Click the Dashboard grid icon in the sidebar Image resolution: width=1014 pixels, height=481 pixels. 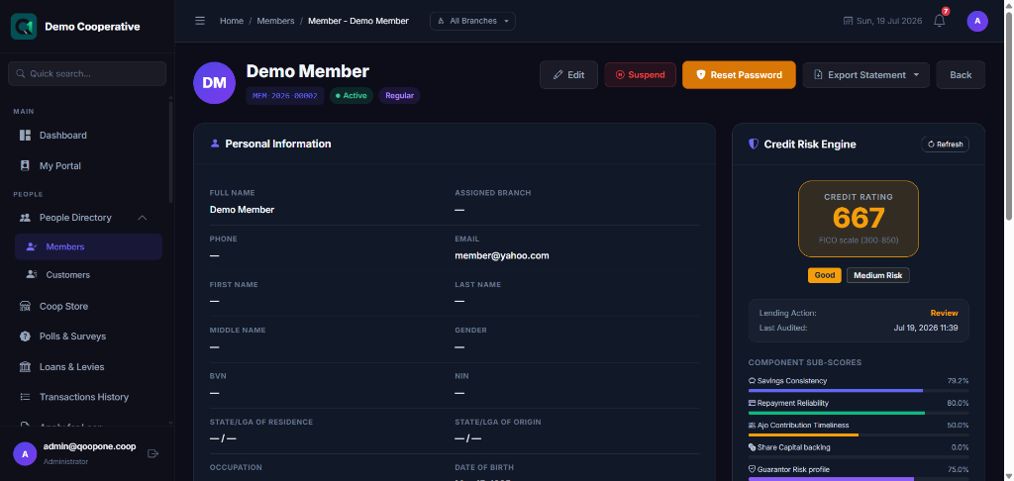click(x=25, y=136)
